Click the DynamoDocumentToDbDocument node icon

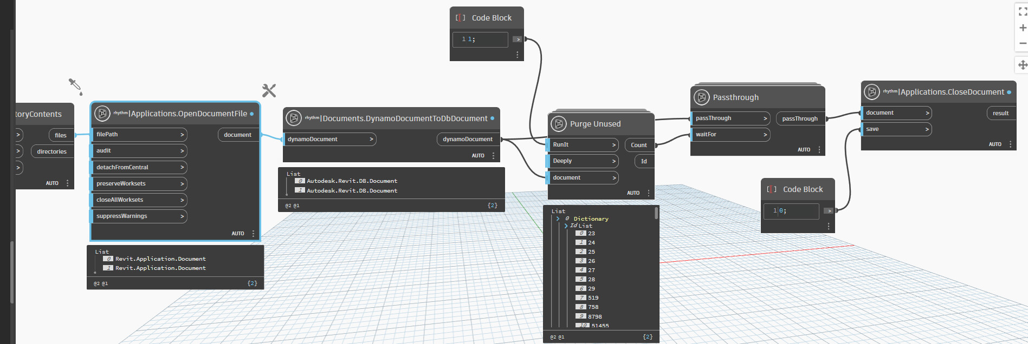(294, 118)
